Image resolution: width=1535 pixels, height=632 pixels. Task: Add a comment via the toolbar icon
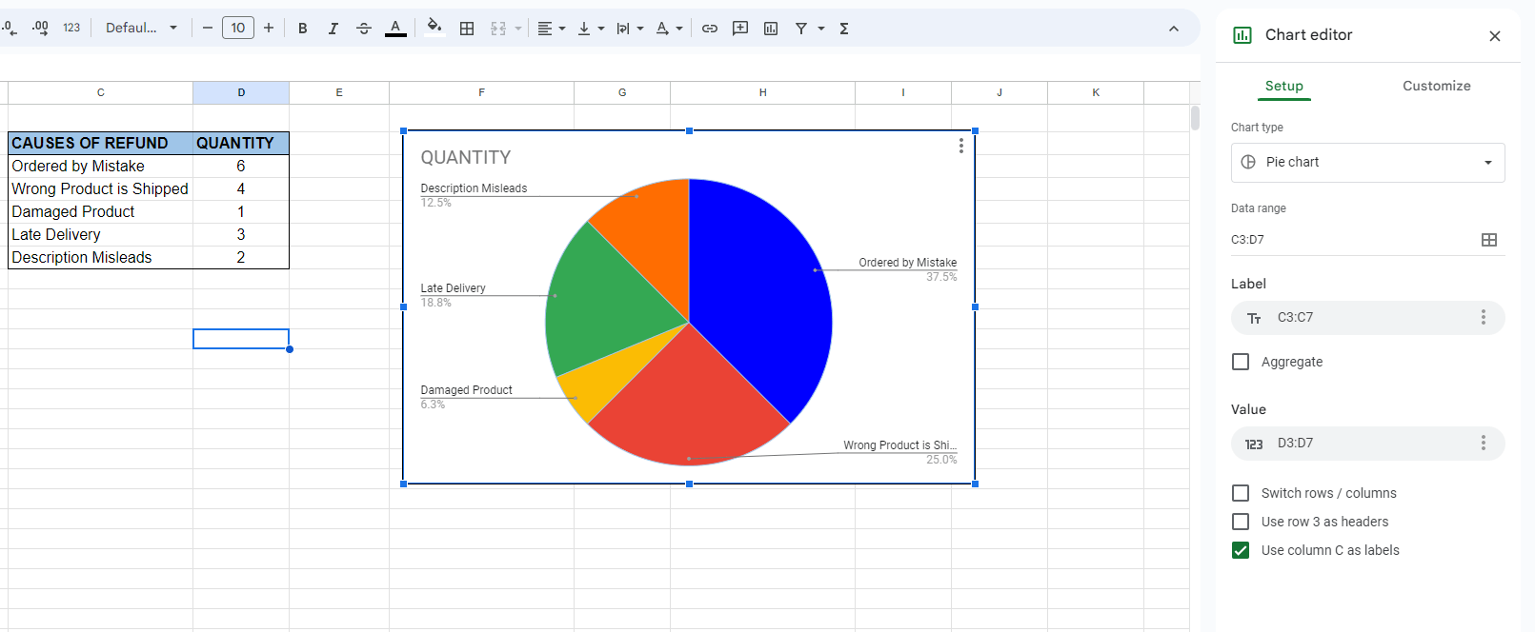pyautogui.click(x=740, y=29)
